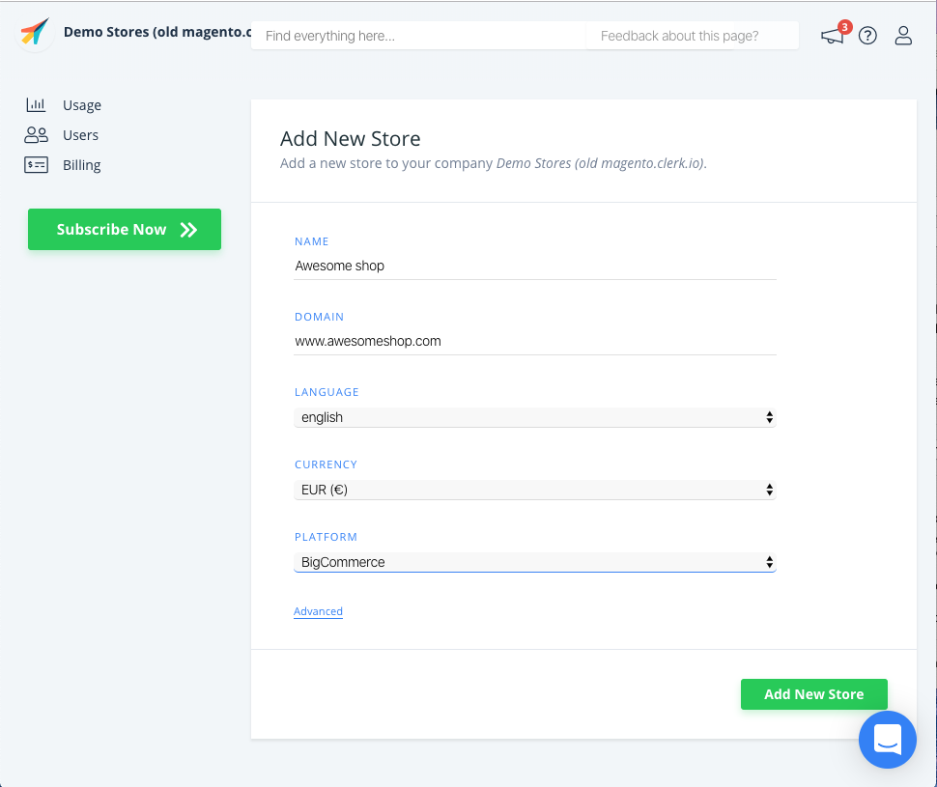Click the Name field with Awesome shop

coord(534,266)
